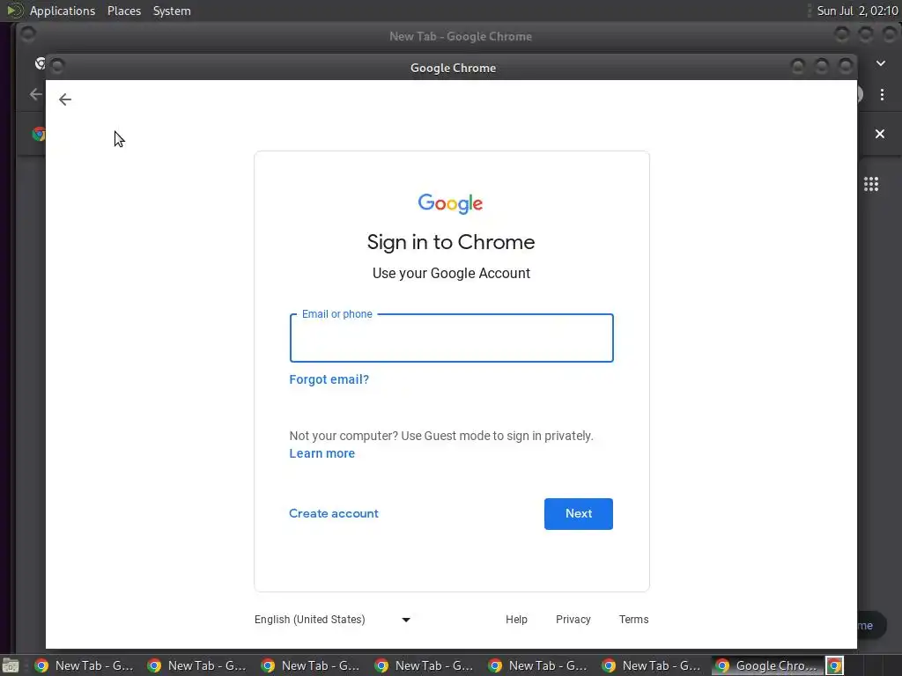Open the Applications menu
This screenshot has width=902, height=676.
point(63,11)
